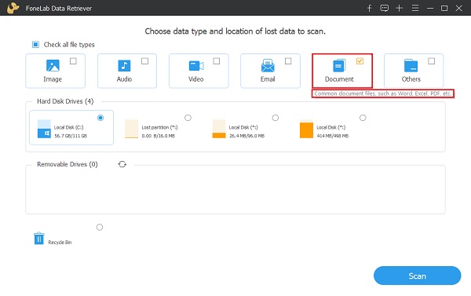
Task: Click the Email label text
Action: [x=268, y=79]
